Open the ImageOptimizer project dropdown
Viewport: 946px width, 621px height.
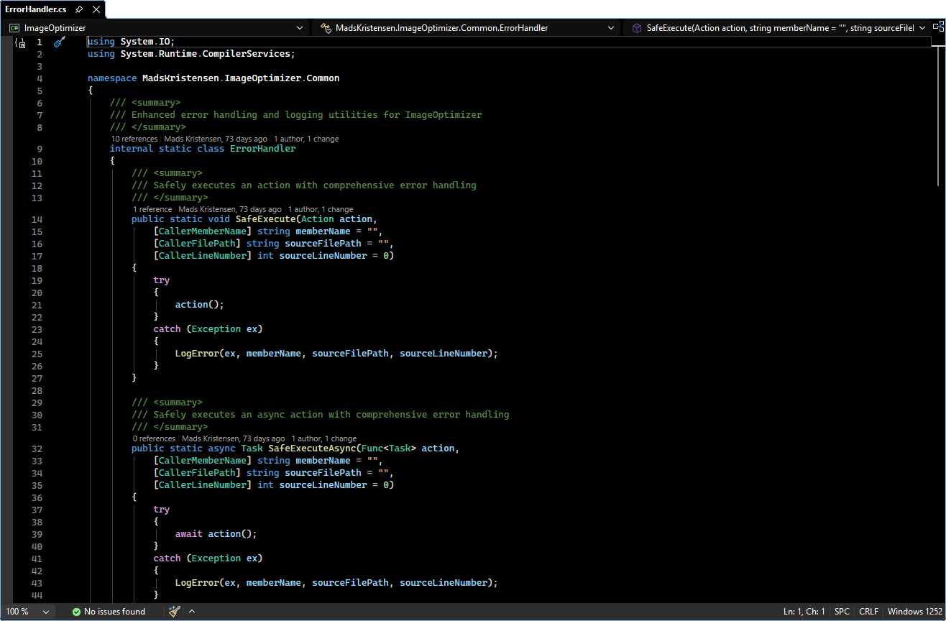[300, 28]
